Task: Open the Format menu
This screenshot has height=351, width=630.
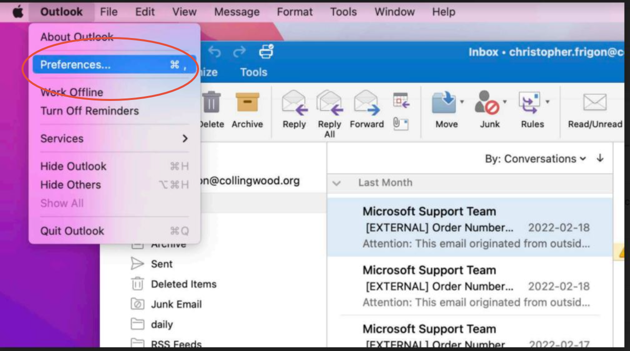Action: (295, 12)
